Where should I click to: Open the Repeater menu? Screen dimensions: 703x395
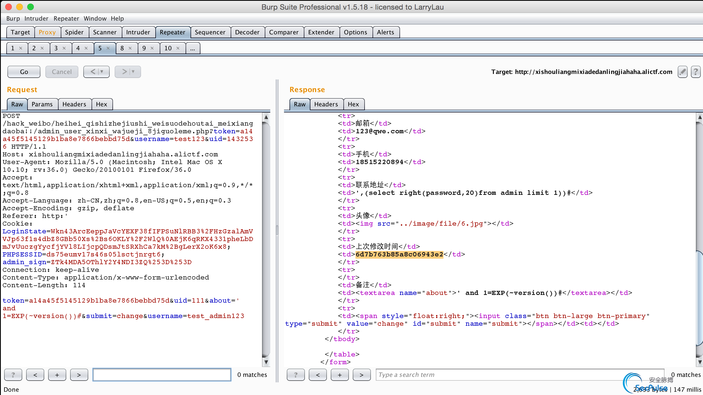(66, 18)
